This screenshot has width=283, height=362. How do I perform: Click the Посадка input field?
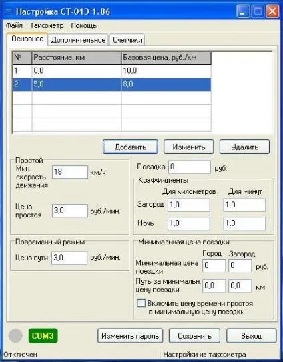point(190,167)
